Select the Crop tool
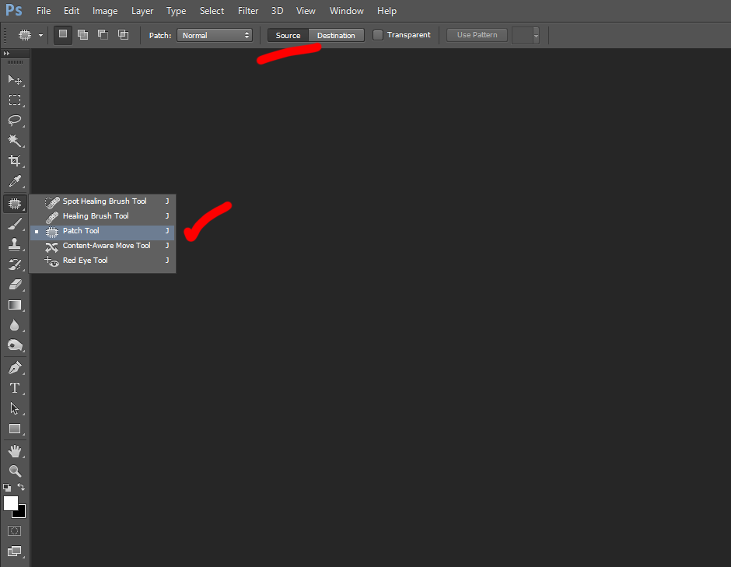 [x=15, y=160]
